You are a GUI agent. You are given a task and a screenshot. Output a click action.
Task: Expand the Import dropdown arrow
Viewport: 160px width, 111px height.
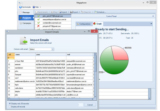click(x=68, y=12)
